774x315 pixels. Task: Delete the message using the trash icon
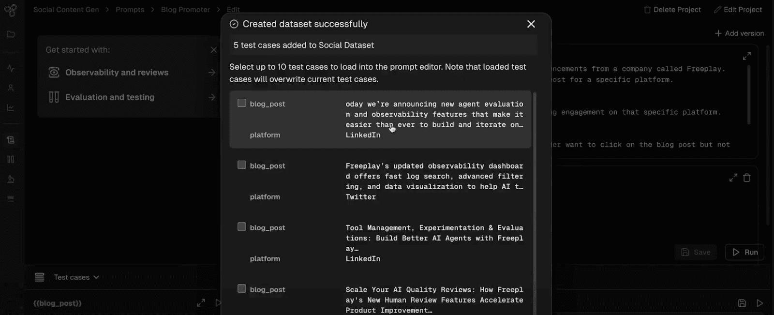[x=747, y=178]
